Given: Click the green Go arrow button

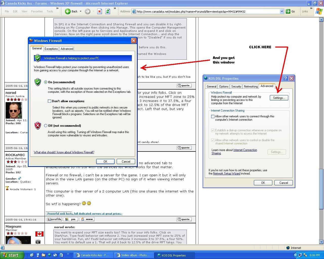Looking at the screenshot, I should point(288,11).
